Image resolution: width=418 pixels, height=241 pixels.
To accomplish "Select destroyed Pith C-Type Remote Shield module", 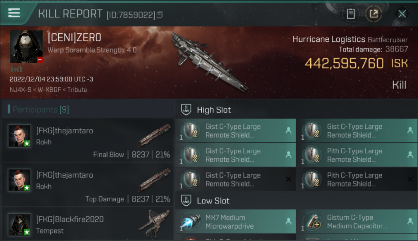I will click(357, 179).
